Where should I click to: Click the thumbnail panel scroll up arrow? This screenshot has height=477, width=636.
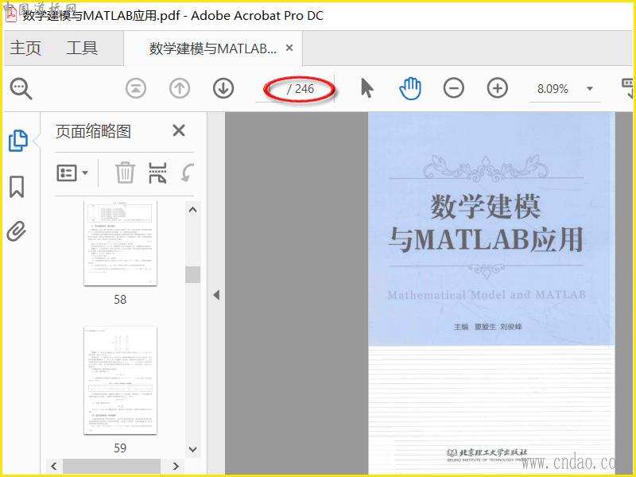tap(193, 210)
